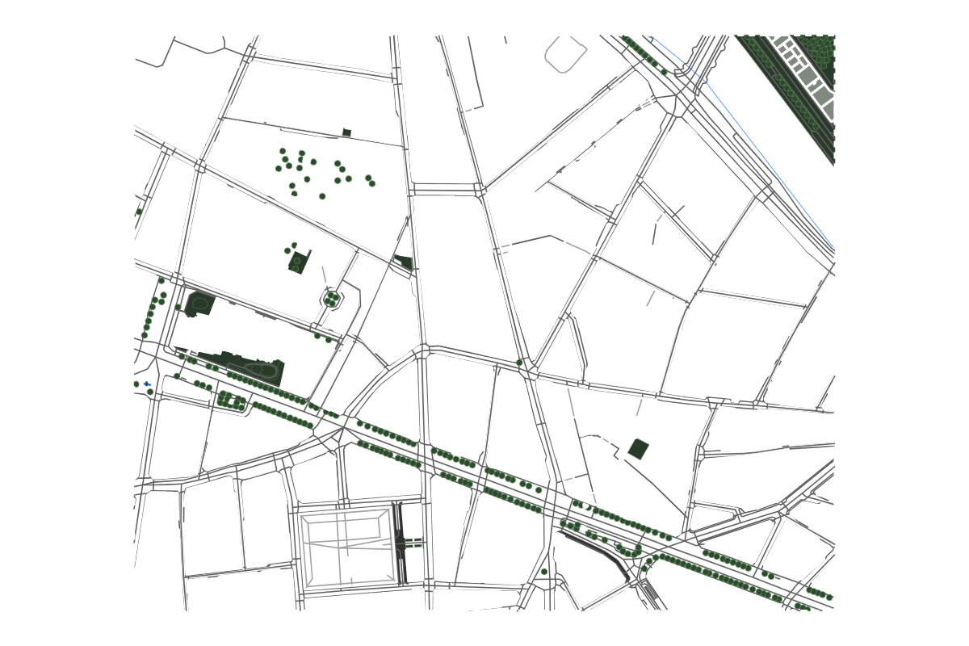Select the gray-outlined rectangular plaza at the bottom
This screenshot has width=969, height=646.
(x=347, y=548)
